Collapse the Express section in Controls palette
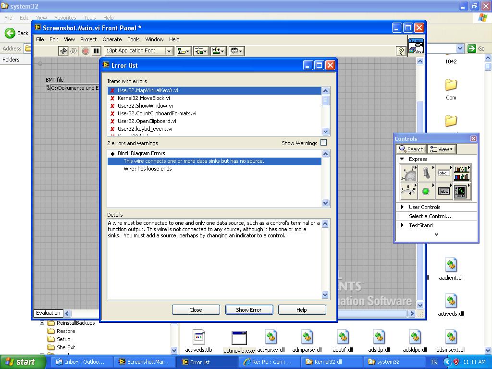Screen dimensions: 492x369 click(403, 159)
